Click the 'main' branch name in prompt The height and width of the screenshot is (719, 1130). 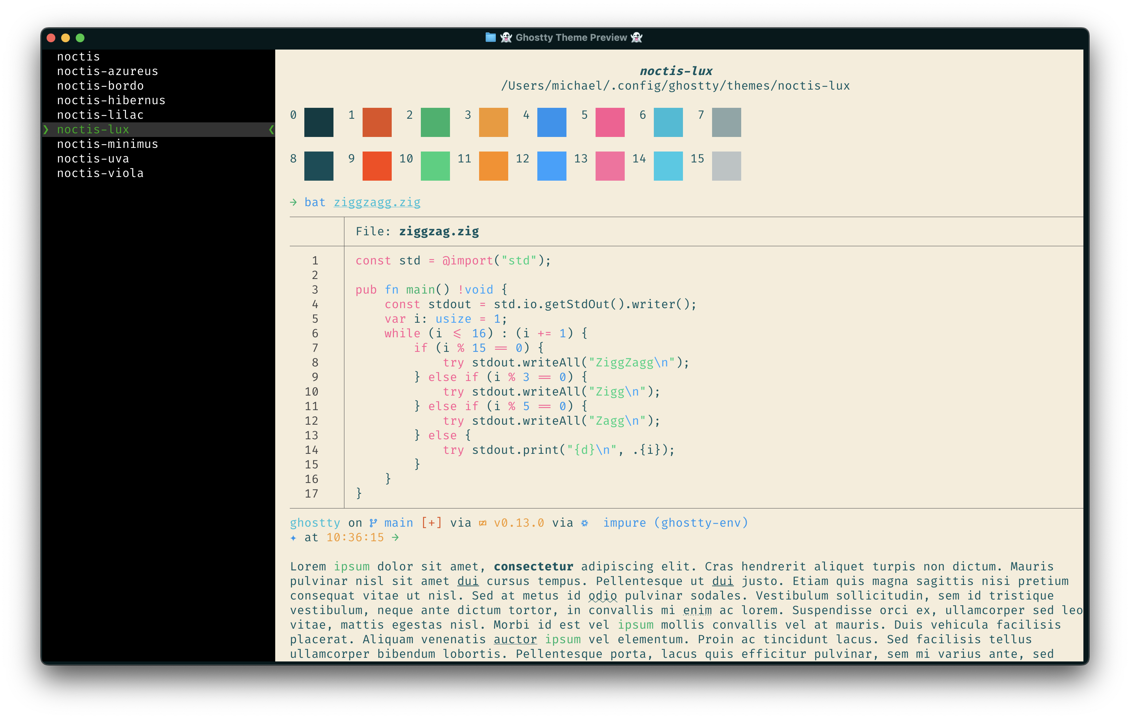pyautogui.click(x=398, y=523)
